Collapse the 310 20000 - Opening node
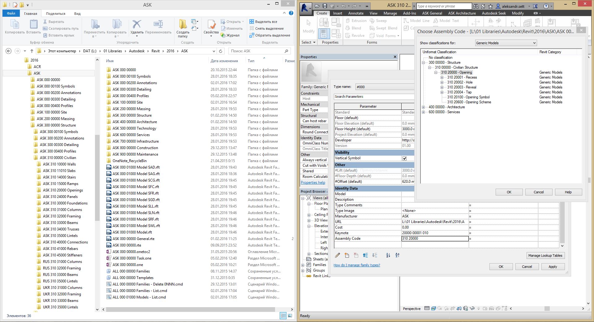 [436, 72]
